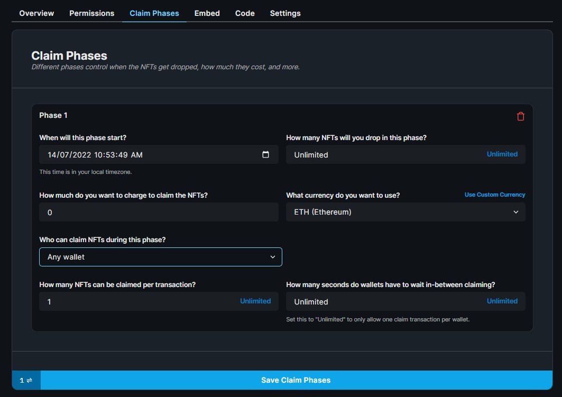
Task: Focus the phase start date field
Action: point(159,154)
